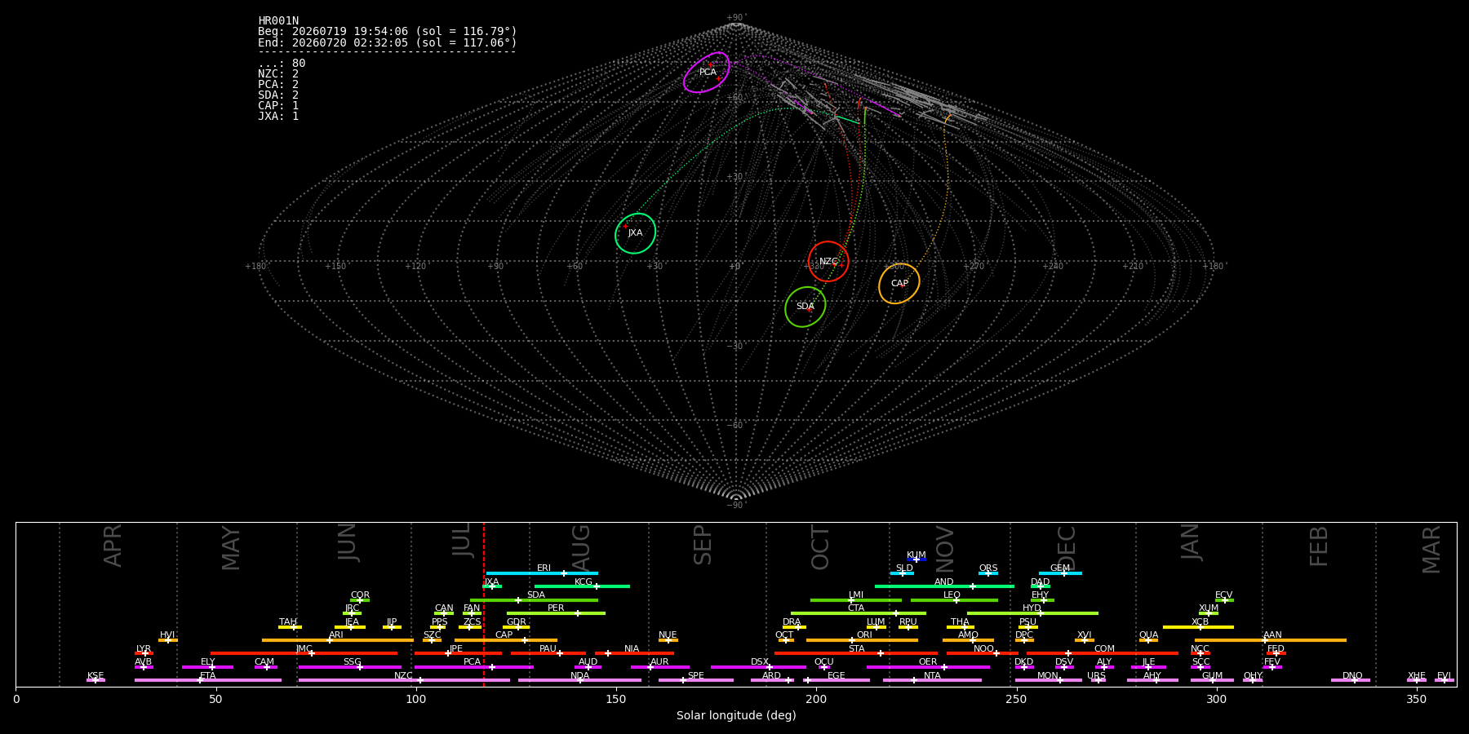Click the SPE shower label in timeline
Screen dimensions: 1469x734
click(696, 676)
